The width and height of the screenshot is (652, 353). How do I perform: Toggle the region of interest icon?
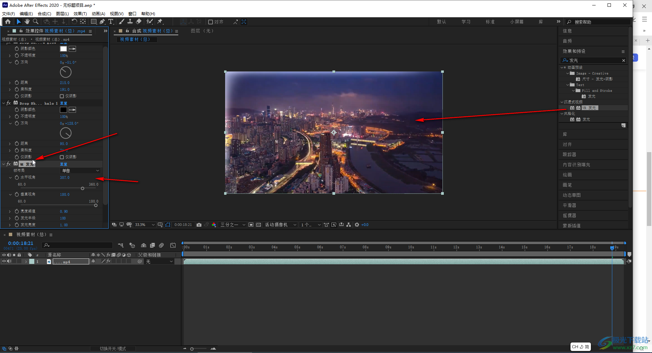(251, 225)
